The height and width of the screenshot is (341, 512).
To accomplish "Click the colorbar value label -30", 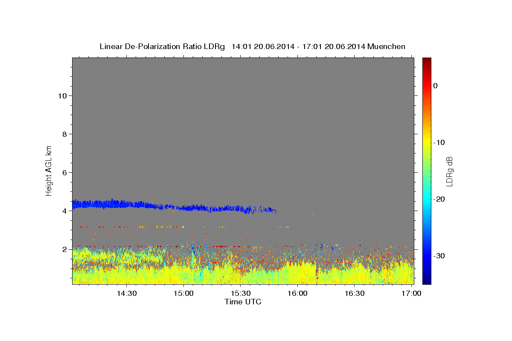I will [439, 256].
